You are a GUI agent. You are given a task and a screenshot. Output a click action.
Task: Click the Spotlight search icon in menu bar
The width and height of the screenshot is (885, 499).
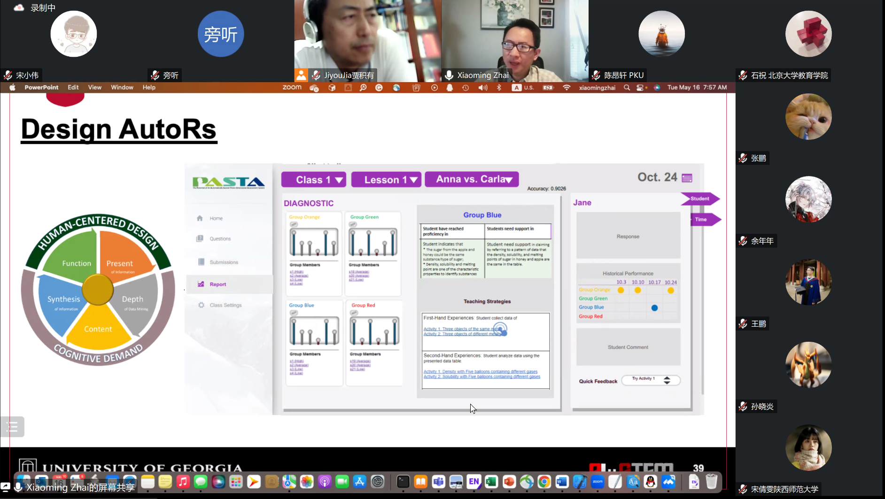pyautogui.click(x=627, y=88)
